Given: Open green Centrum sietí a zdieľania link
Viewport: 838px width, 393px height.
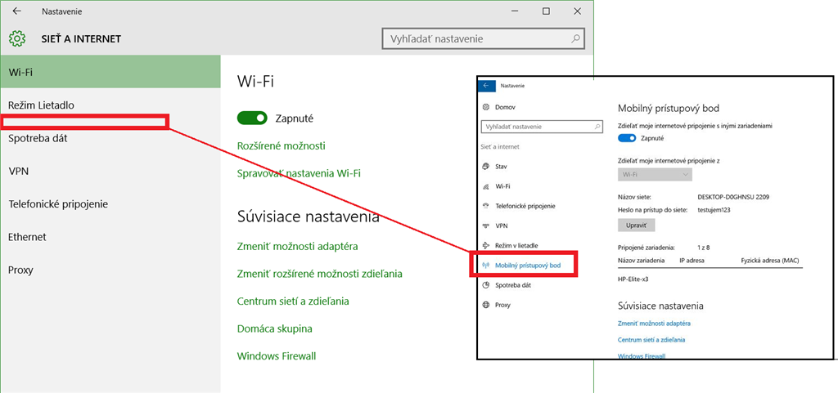Looking at the screenshot, I should coord(293,301).
